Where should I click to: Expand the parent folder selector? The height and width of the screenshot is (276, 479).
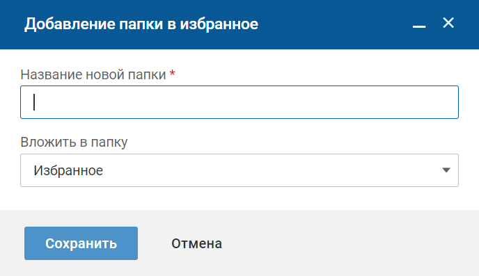pos(239,170)
